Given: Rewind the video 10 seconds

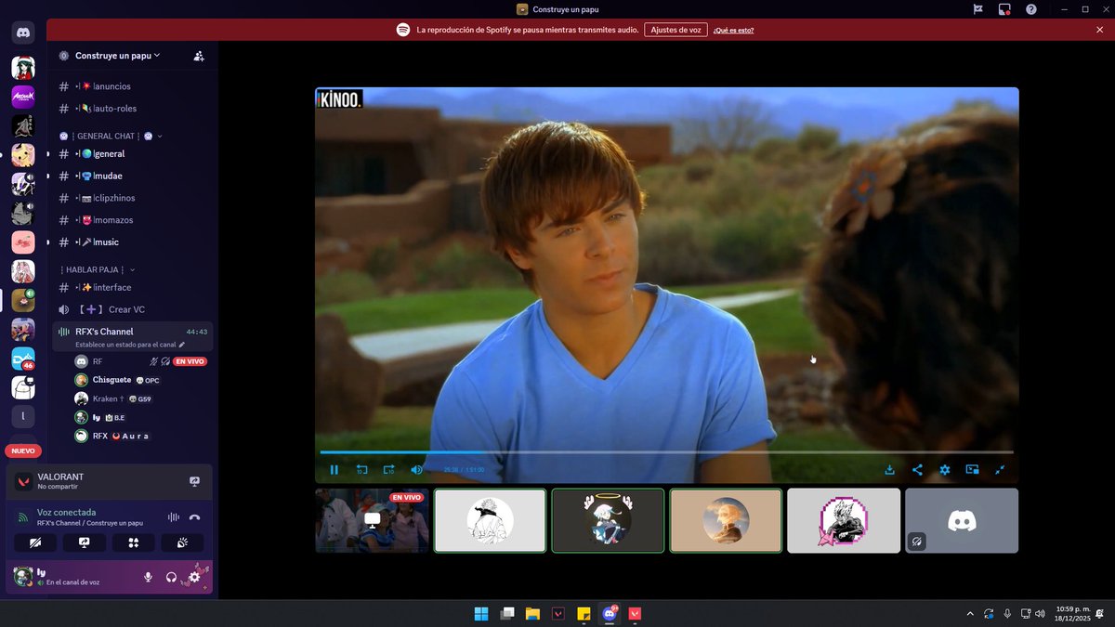Looking at the screenshot, I should coord(362,470).
